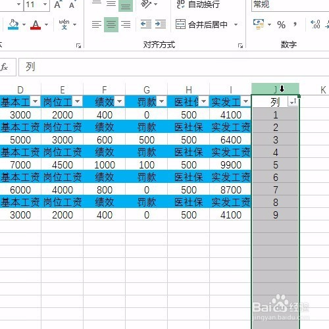Viewport: 329px width, 329px height.
Task: Open the 医社保 header filter dropdown
Action: tap(203, 101)
